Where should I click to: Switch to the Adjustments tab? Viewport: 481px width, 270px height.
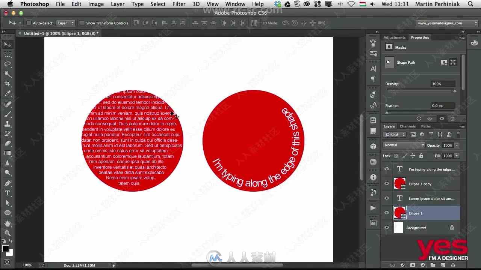coord(395,37)
